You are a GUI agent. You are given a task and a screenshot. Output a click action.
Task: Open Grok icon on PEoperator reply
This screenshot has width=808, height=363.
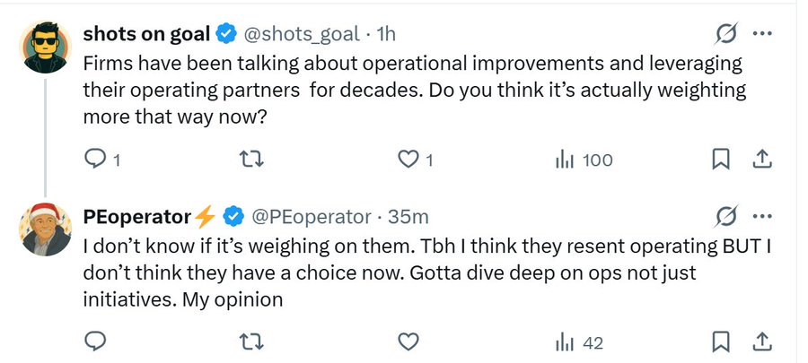(725, 216)
